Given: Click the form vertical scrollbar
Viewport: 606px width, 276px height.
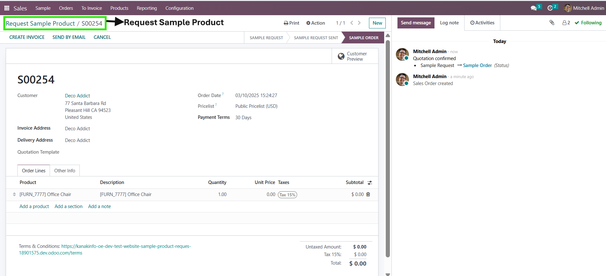Looking at the screenshot, I should [388, 149].
